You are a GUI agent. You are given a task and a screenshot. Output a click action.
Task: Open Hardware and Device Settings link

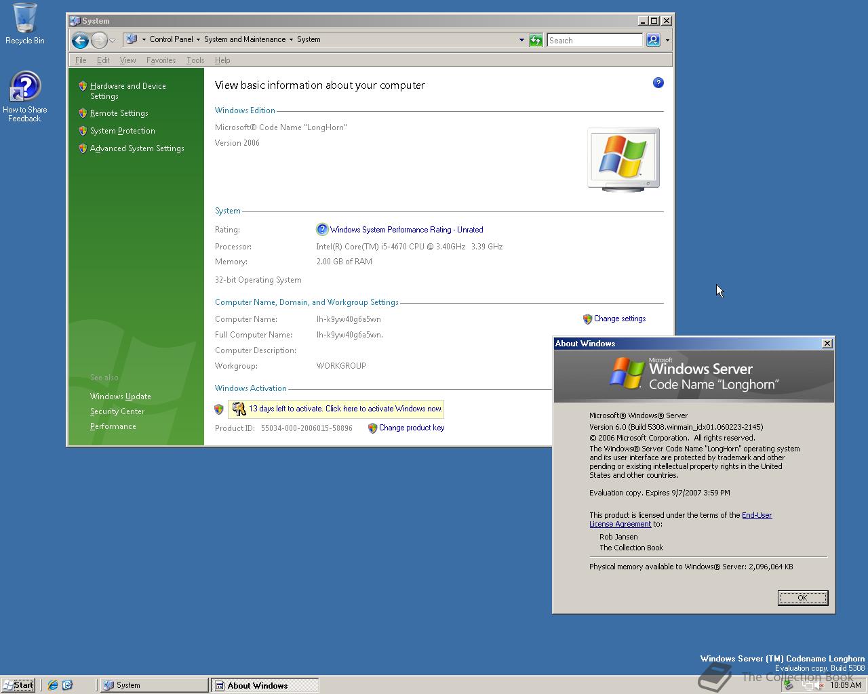128,91
